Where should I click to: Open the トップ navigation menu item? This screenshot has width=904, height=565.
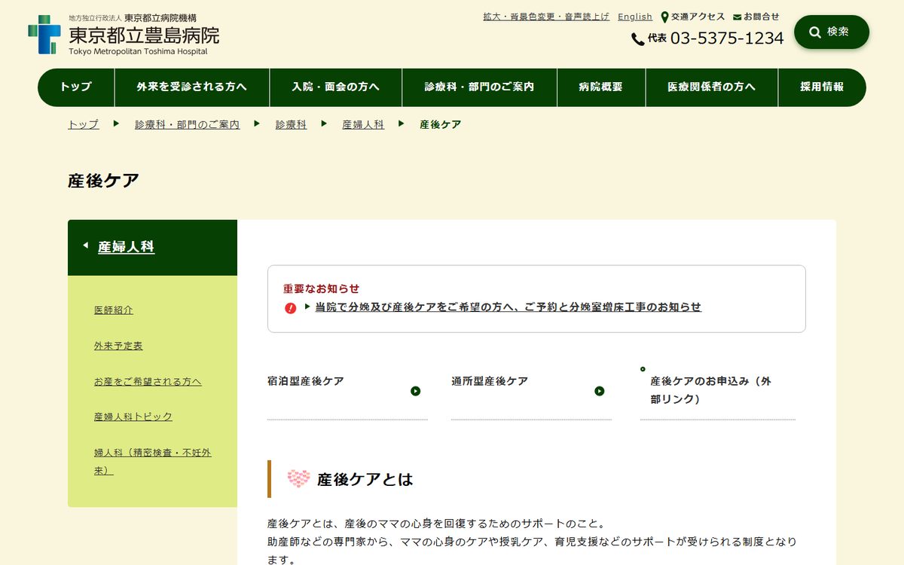pyautogui.click(x=76, y=87)
